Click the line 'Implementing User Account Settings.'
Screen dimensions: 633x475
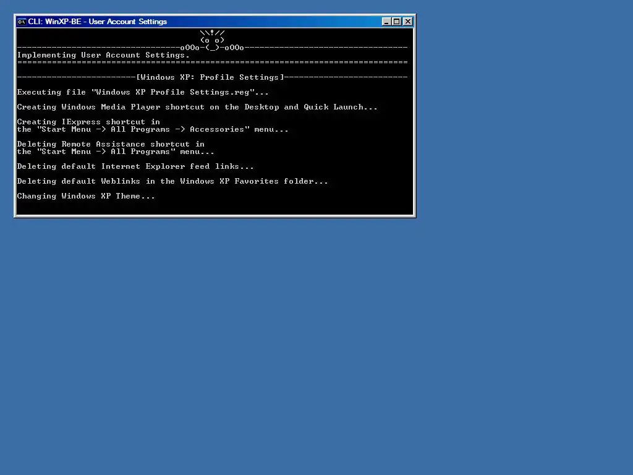click(103, 55)
